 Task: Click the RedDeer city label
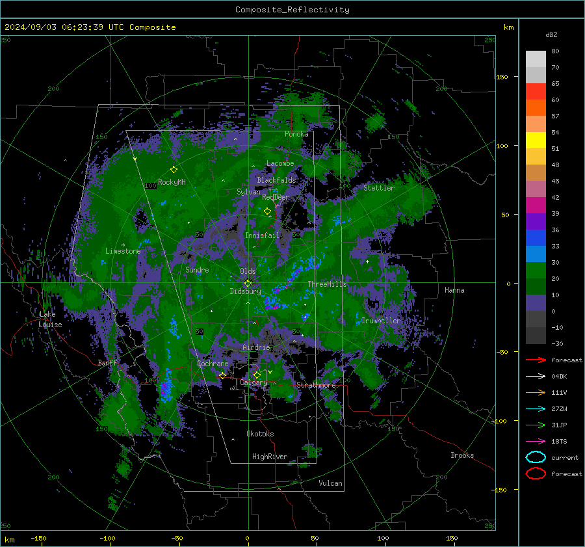(x=276, y=197)
